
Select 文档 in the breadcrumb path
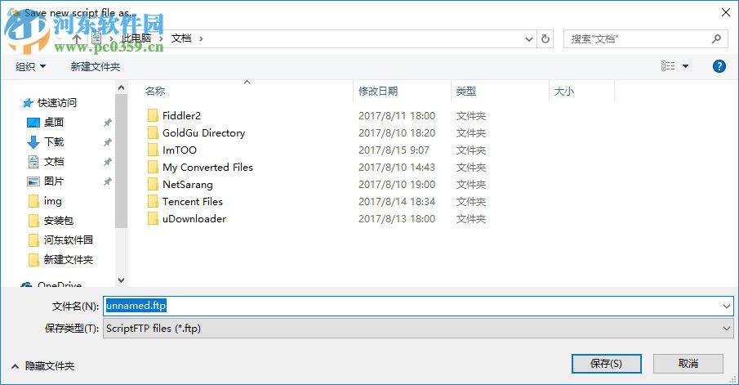[x=181, y=38]
